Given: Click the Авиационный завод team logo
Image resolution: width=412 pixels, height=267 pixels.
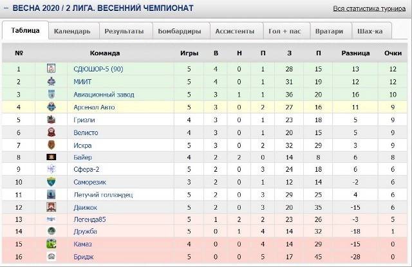Looking at the screenshot, I should (x=51, y=95).
